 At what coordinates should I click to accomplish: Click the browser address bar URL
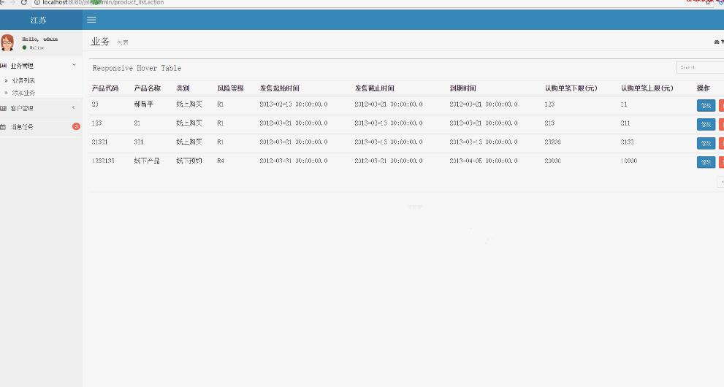(x=103, y=2)
